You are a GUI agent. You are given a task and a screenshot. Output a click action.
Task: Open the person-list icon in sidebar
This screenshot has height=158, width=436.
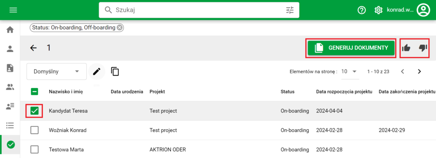point(10,106)
